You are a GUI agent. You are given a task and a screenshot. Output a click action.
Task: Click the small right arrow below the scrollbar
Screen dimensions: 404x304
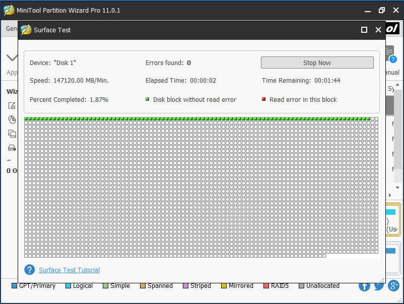point(390,195)
